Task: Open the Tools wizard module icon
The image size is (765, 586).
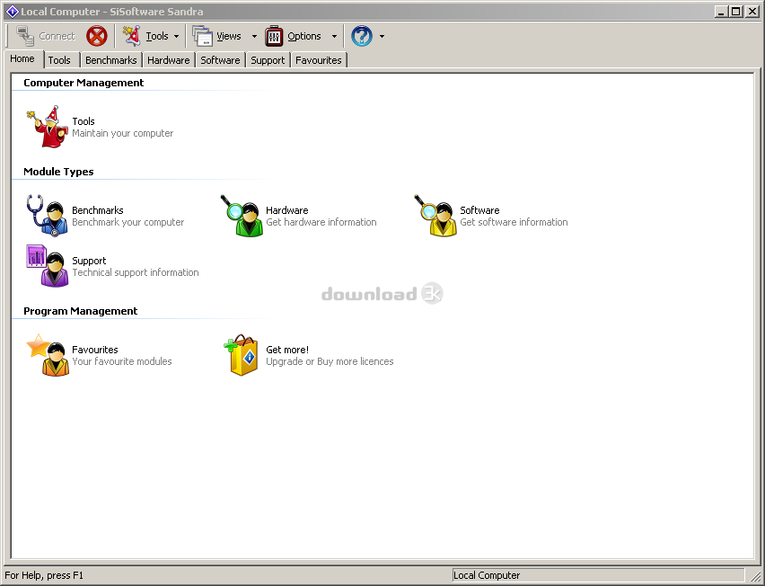Action: point(48,127)
